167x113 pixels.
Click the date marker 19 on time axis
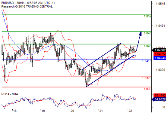43,111
